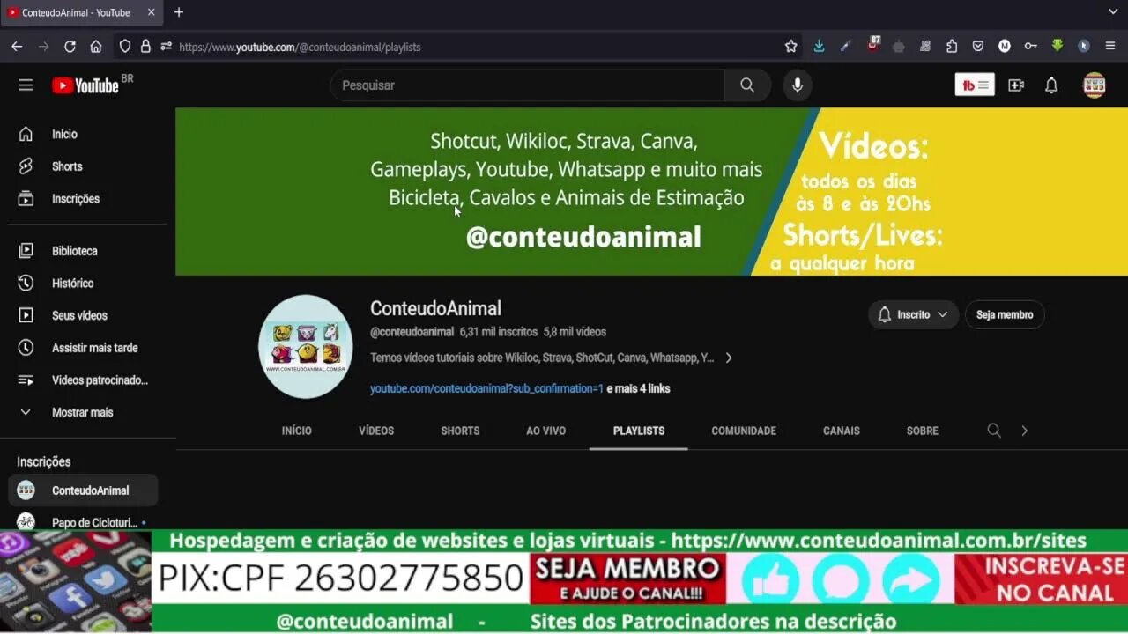Click the @conteudoanimal handle text
This screenshot has height=634, width=1128.
pyautogui.click(x=412, y=332)
